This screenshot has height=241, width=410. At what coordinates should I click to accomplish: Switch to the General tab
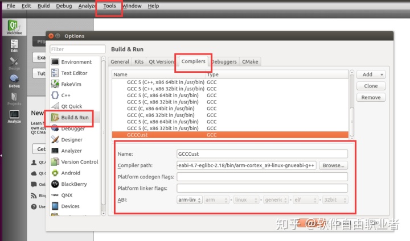[120, 61]
